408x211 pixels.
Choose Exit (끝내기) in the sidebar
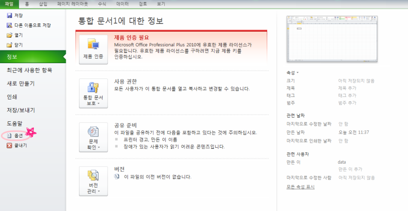coord(20,145)
